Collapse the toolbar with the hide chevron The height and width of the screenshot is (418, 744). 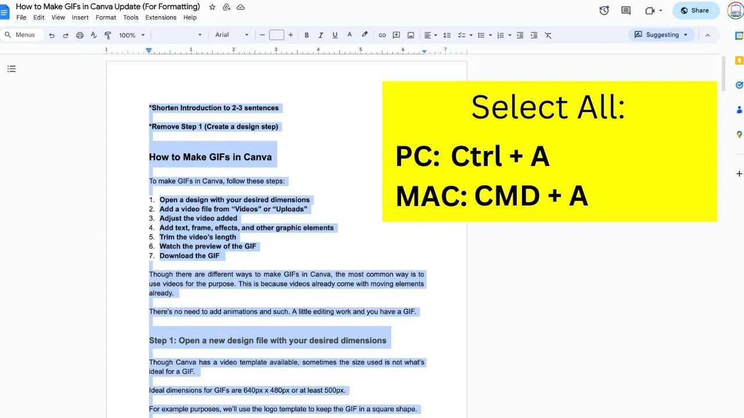(x=707, y=35)
